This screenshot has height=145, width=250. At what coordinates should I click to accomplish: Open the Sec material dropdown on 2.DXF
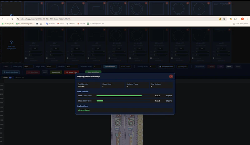coord(56,52)
